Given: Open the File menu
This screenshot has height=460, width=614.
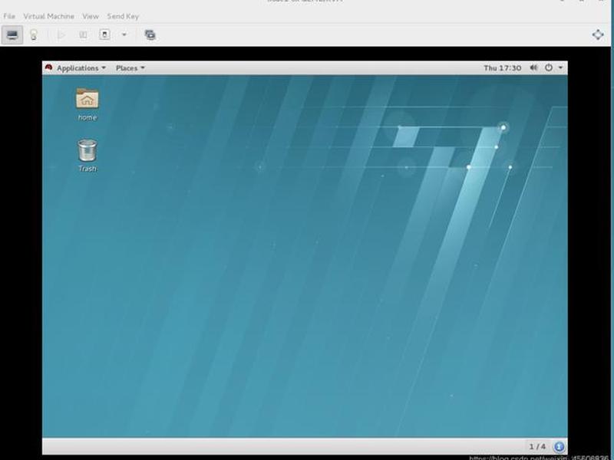Looking at the screenshot, I should (9, 16).
